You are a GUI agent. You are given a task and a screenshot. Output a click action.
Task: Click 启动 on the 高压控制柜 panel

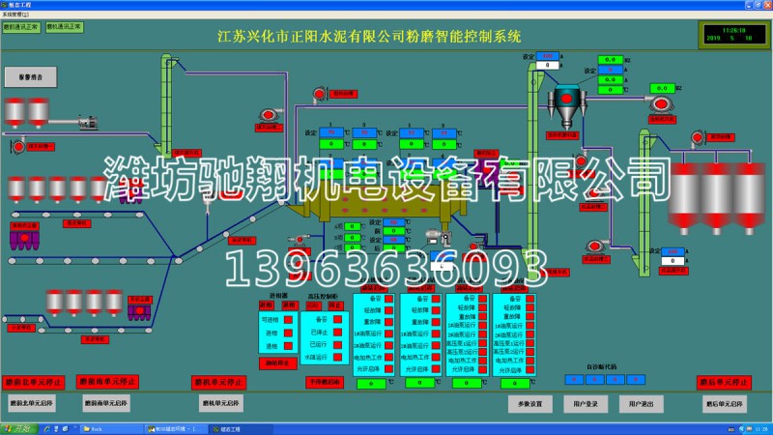coord(313,305)
